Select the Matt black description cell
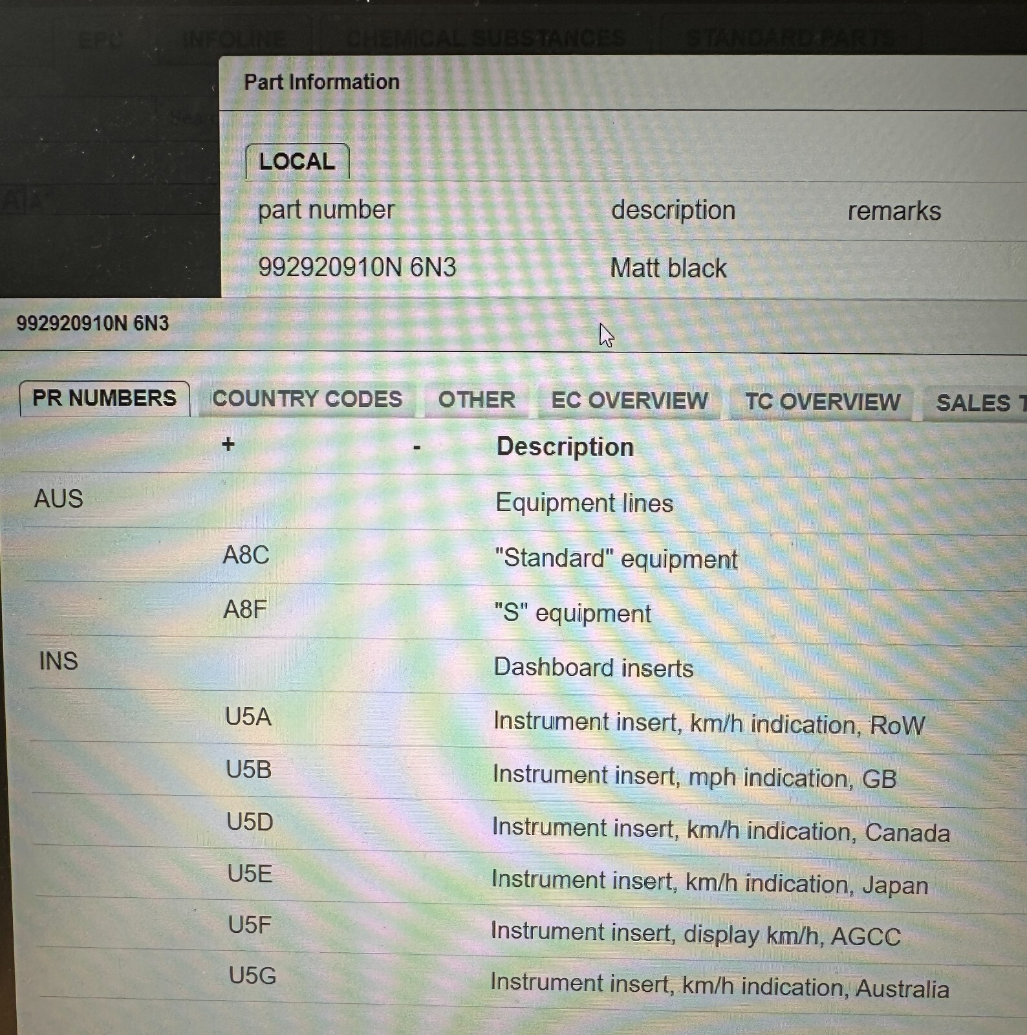This screenshot has width=1027, height=1035. tap(668, 268)
